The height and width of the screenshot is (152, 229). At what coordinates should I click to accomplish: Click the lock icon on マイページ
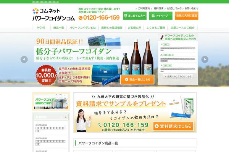tap(153, 16)
